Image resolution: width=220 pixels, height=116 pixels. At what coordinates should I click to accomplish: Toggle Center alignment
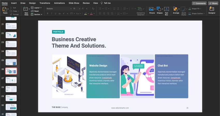[x=104, y=14]
